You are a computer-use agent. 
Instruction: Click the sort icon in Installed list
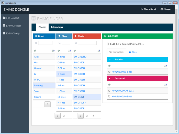click(165, 66)
